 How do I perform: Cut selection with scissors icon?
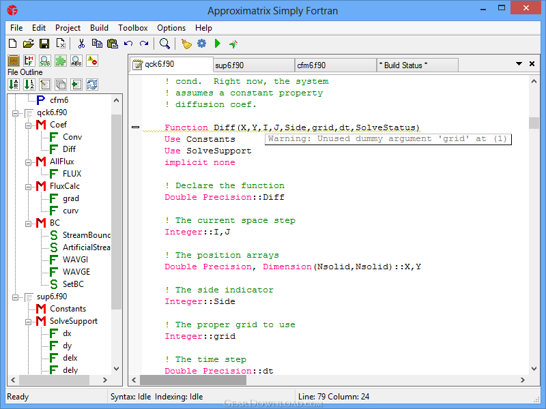click(x=81, y=44)
